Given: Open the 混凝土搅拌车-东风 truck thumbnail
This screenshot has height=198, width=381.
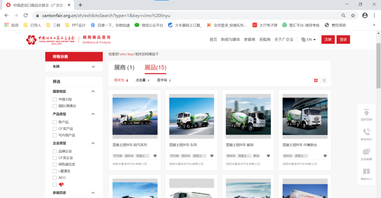Looking at the screenshot, I should click(x=192, y=116).
